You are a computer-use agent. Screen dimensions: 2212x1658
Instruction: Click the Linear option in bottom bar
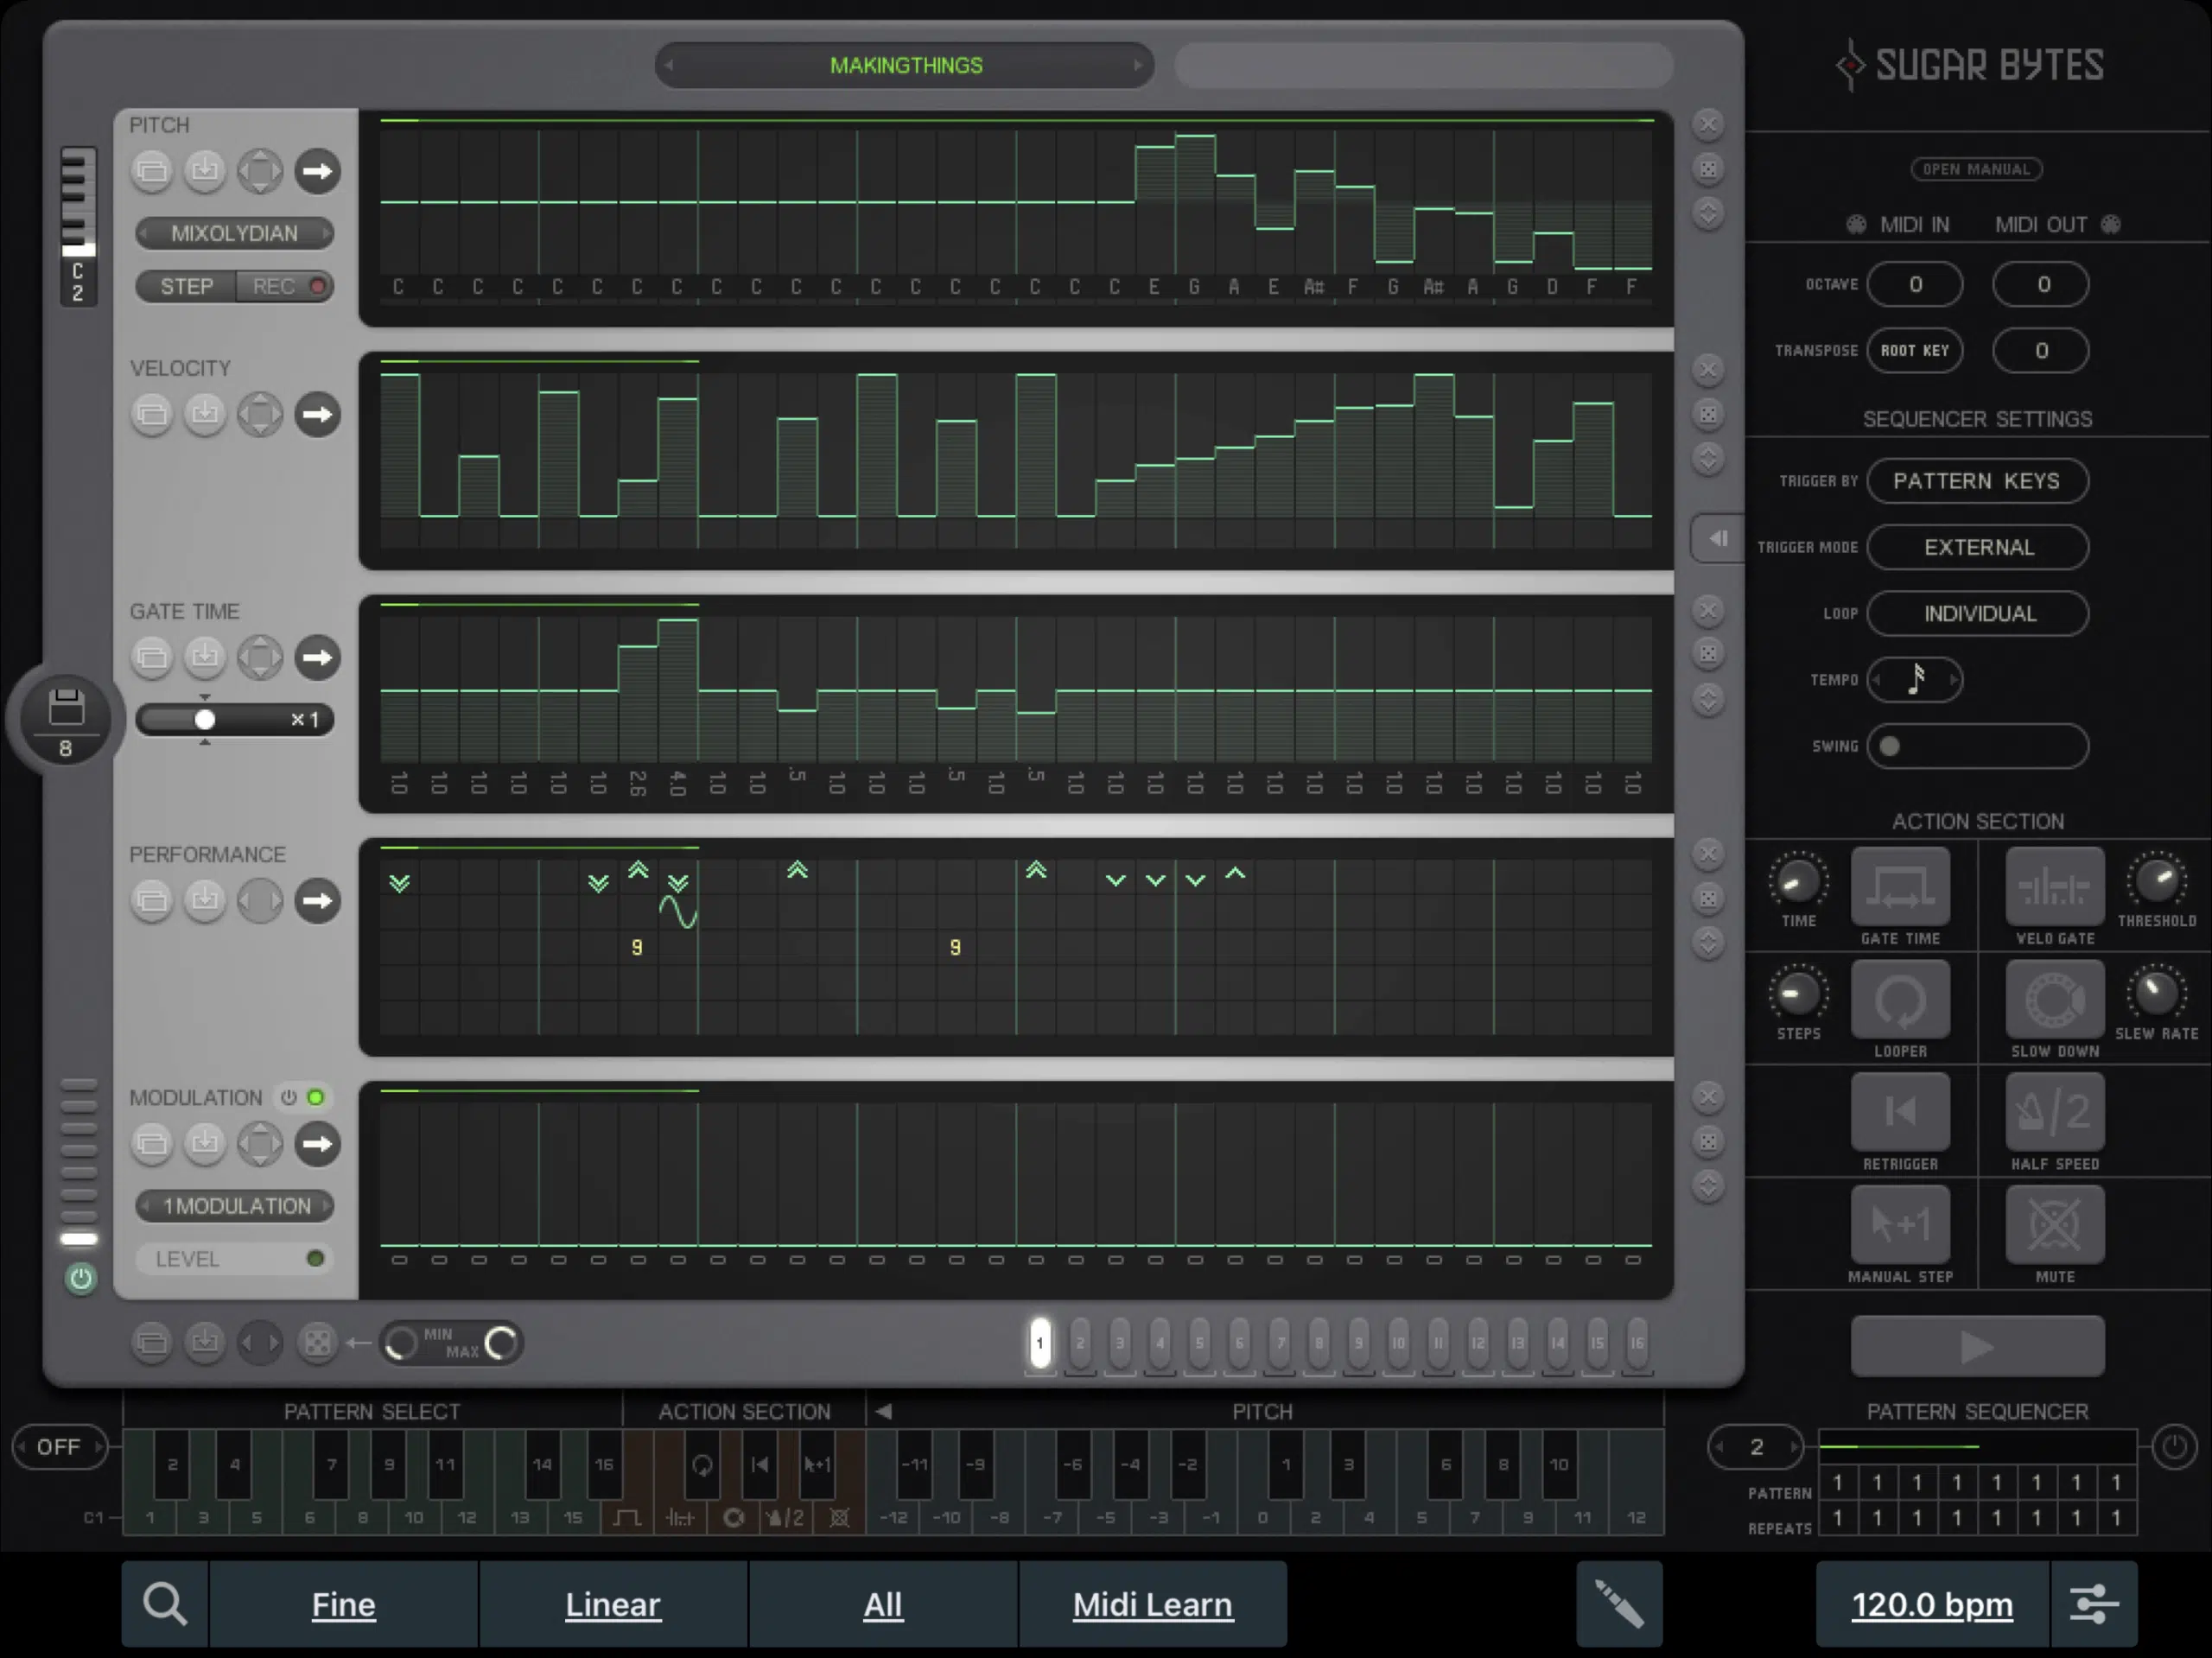click(x=613, y=1604)
